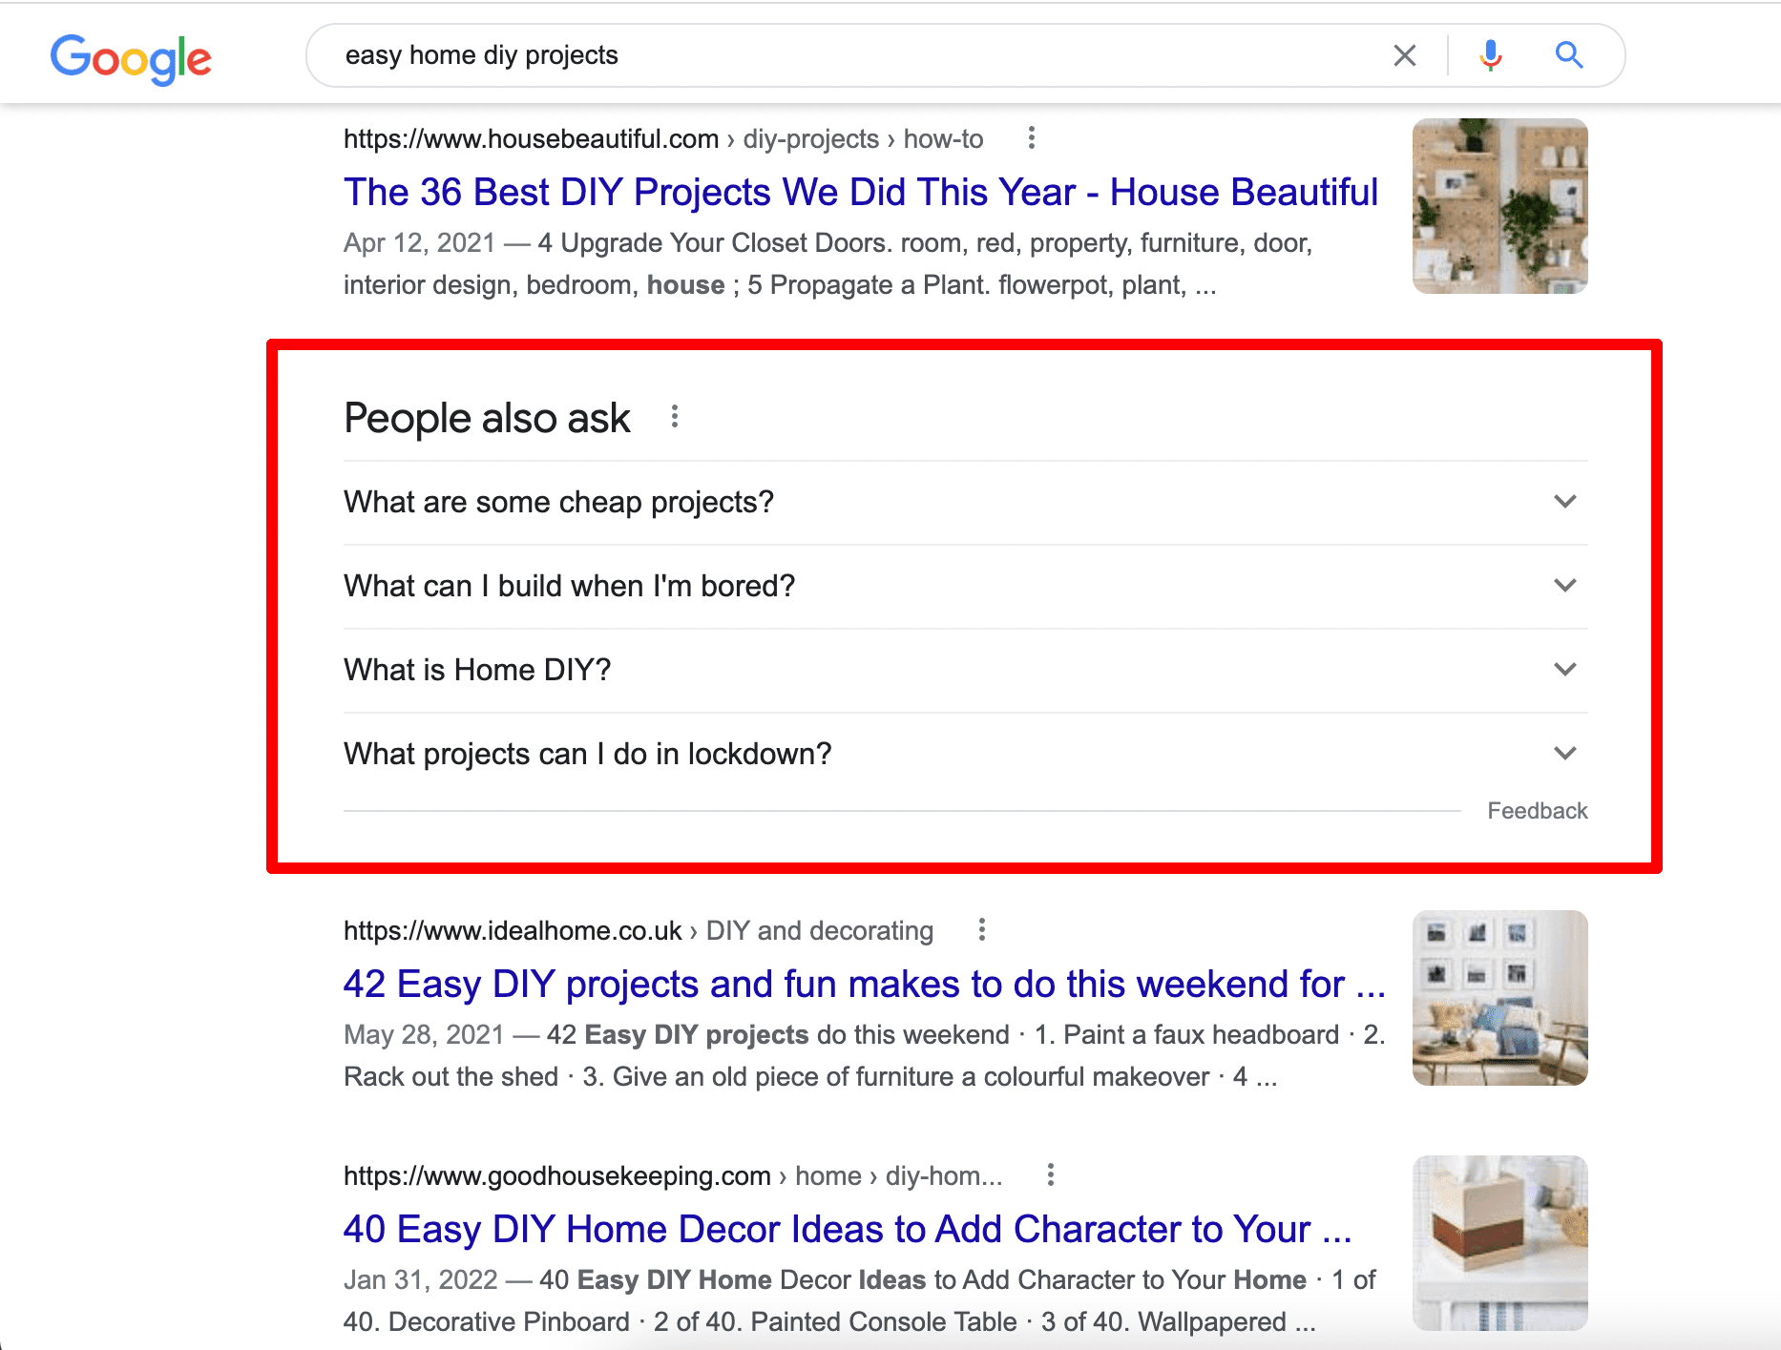
Task: Start voice search with the microphone icon
Action: (x=1490, y=55)
